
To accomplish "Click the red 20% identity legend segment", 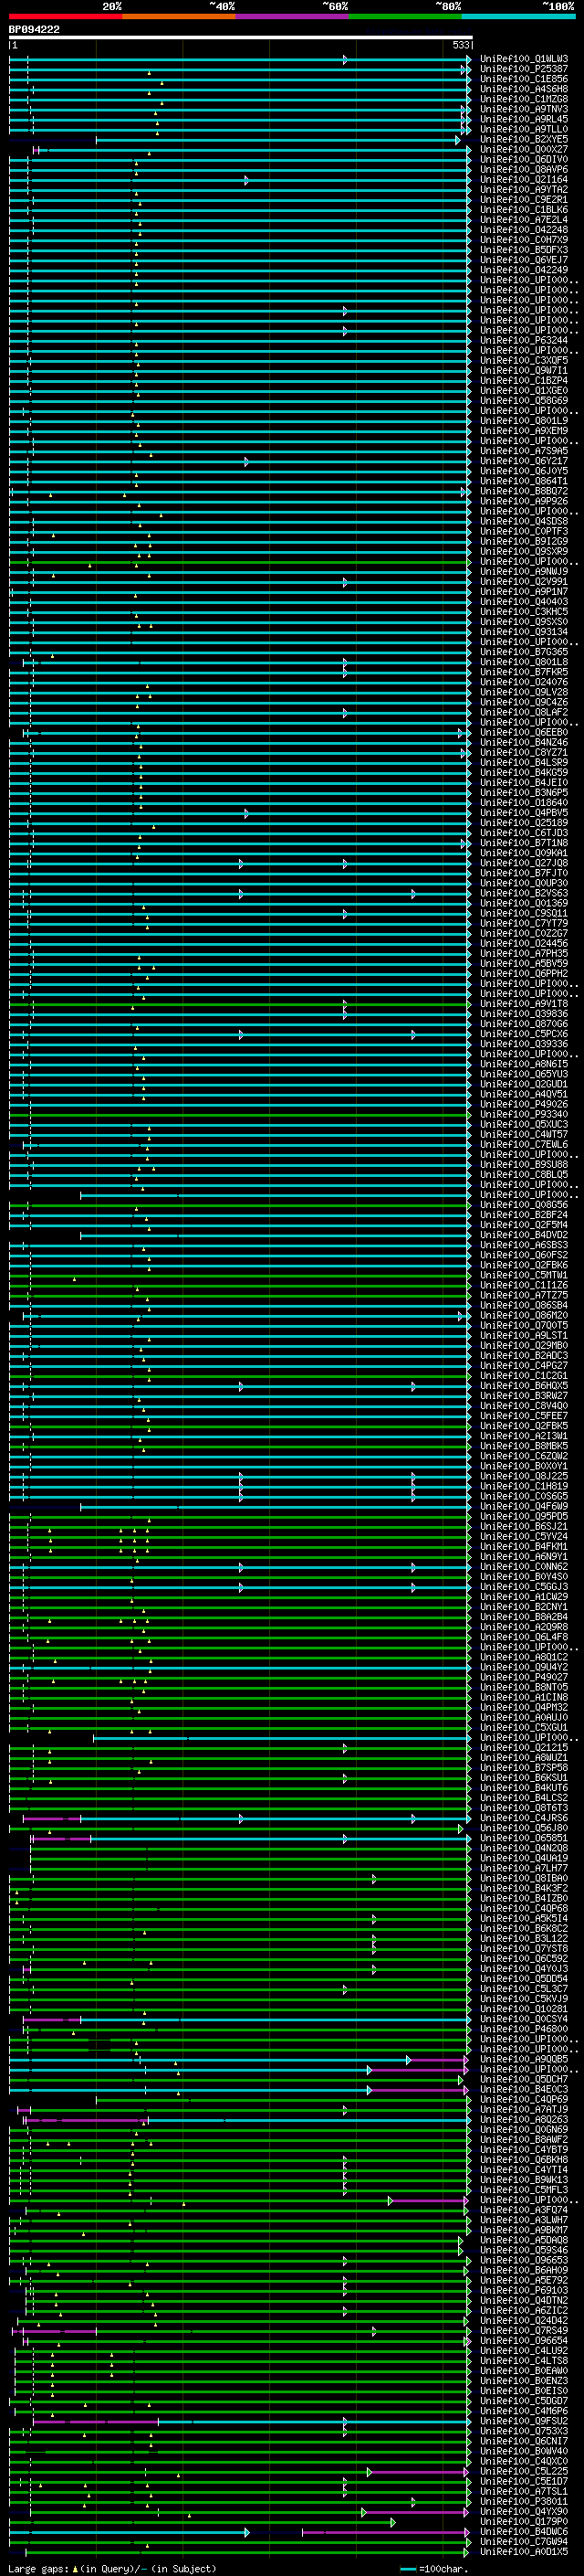I will point(65,16).
